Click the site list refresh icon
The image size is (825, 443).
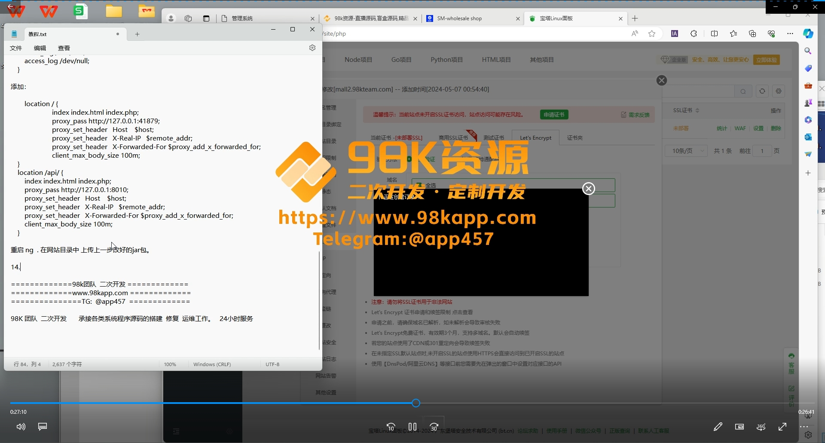coord(762,91)
